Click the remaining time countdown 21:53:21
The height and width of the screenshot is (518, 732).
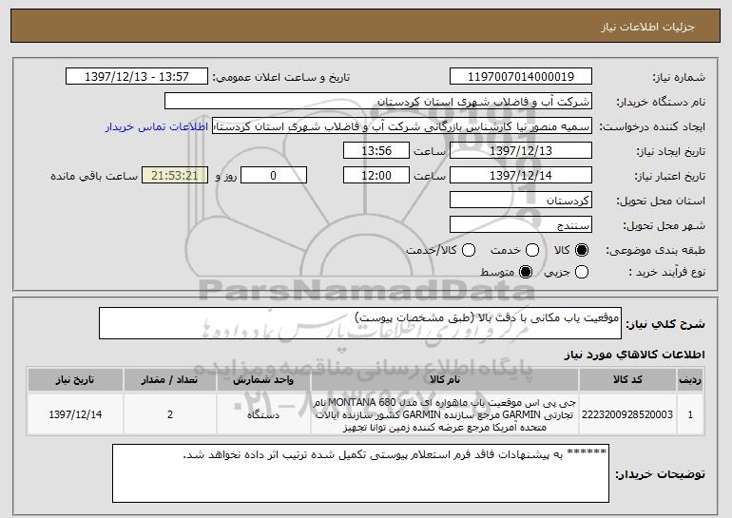click(175, 176)
